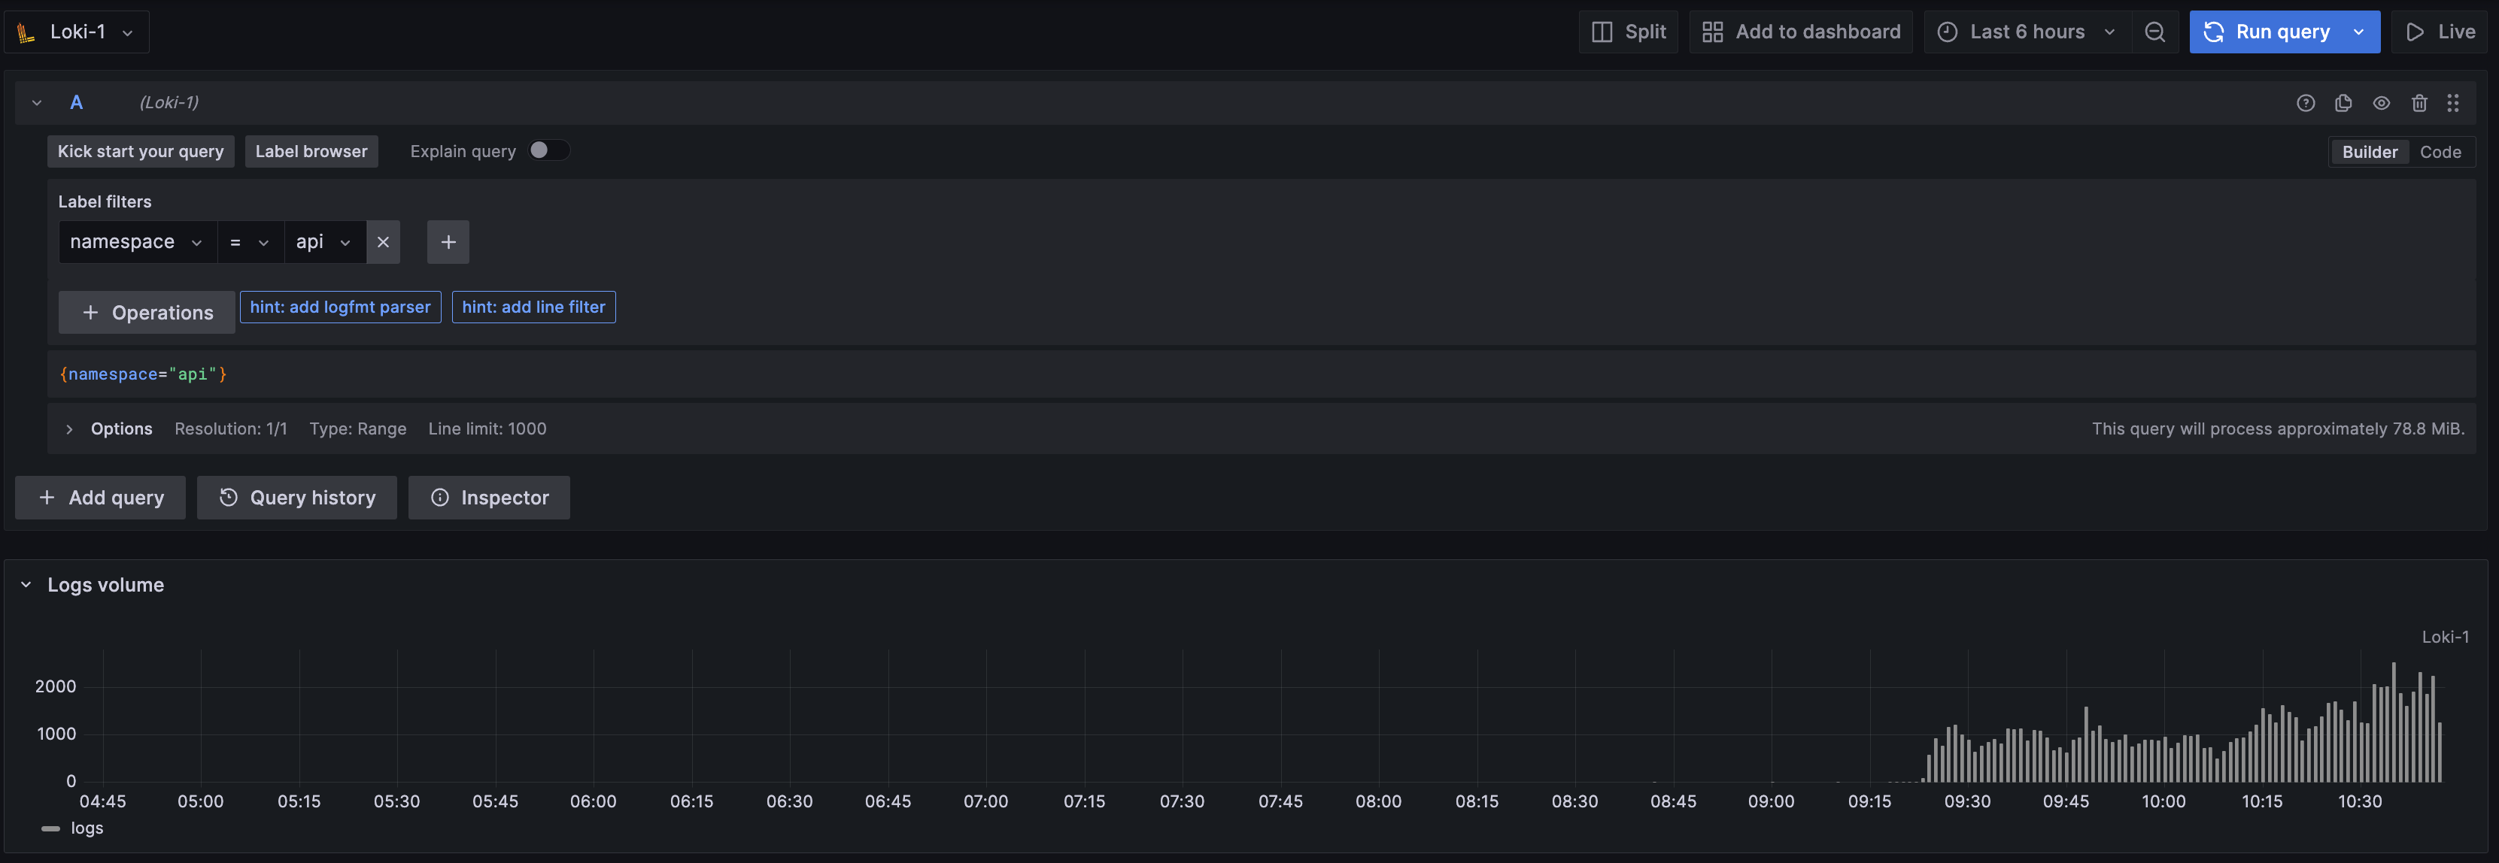
Task: Click hint: add logfmt parser
Action: (339, 307)
